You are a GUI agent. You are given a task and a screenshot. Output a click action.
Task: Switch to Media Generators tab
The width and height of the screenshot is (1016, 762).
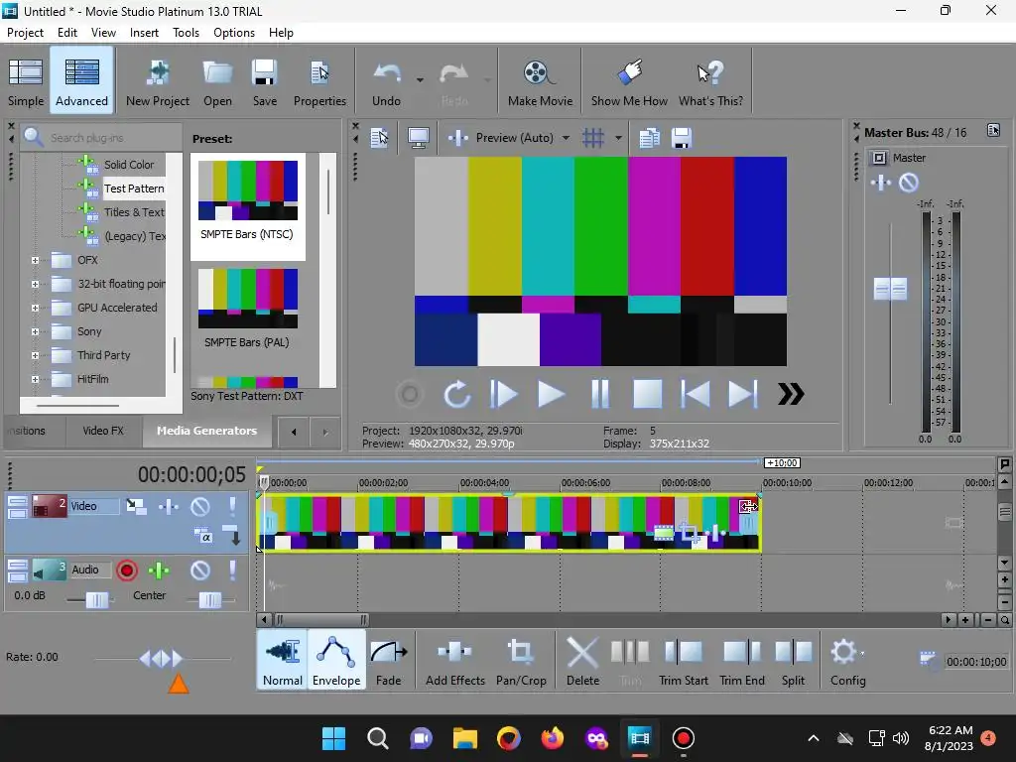point(206,431)
